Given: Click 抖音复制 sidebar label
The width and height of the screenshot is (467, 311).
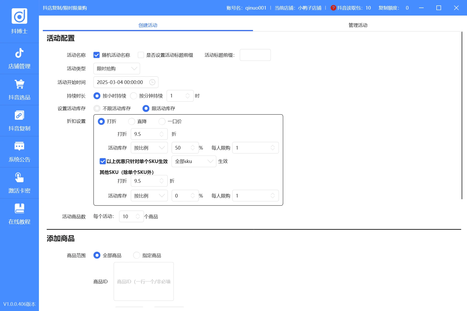Looking at the screenshot, I should (19, 129).
